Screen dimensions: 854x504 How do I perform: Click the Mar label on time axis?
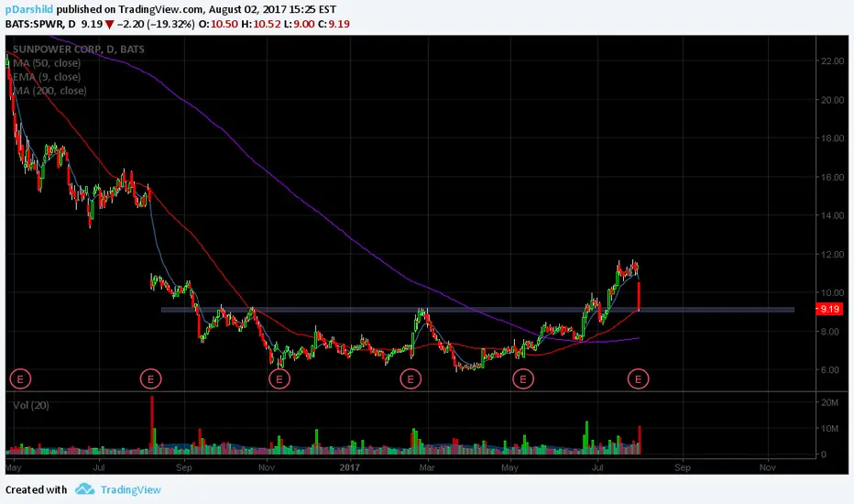pyautogui.click(x=427, y=467)
